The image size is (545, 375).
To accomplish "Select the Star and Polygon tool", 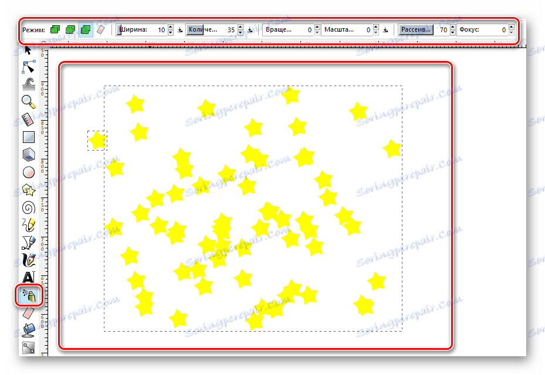I will 29,190.
